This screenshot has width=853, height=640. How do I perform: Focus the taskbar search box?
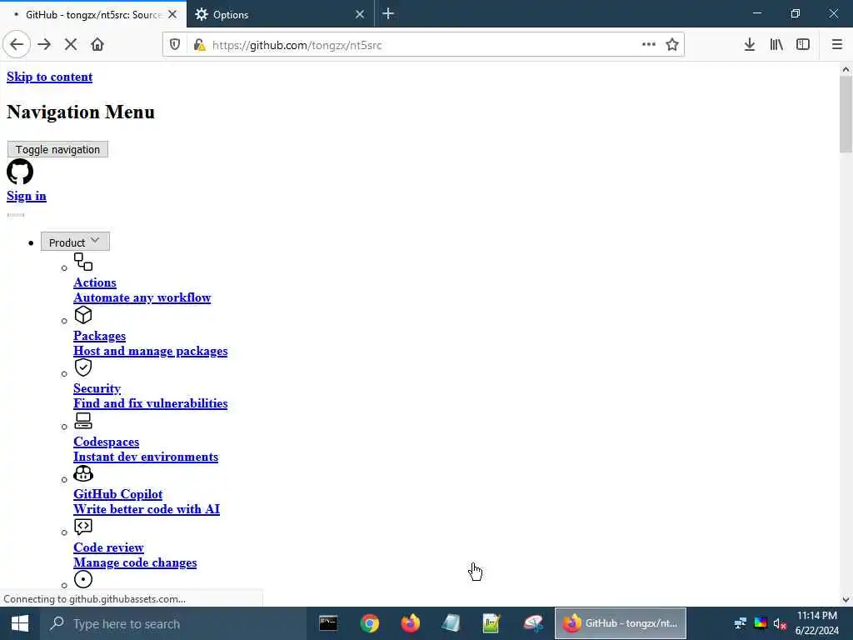pyautogui.click(x=173, y=623)
